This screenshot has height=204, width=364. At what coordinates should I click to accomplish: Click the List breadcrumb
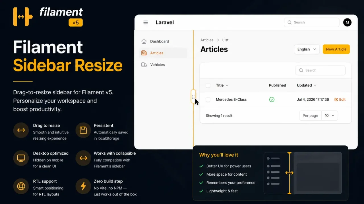pyautogui.click(x=225, y=40)
